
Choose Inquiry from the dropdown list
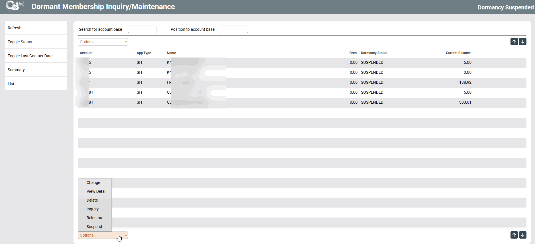point(93,209)
